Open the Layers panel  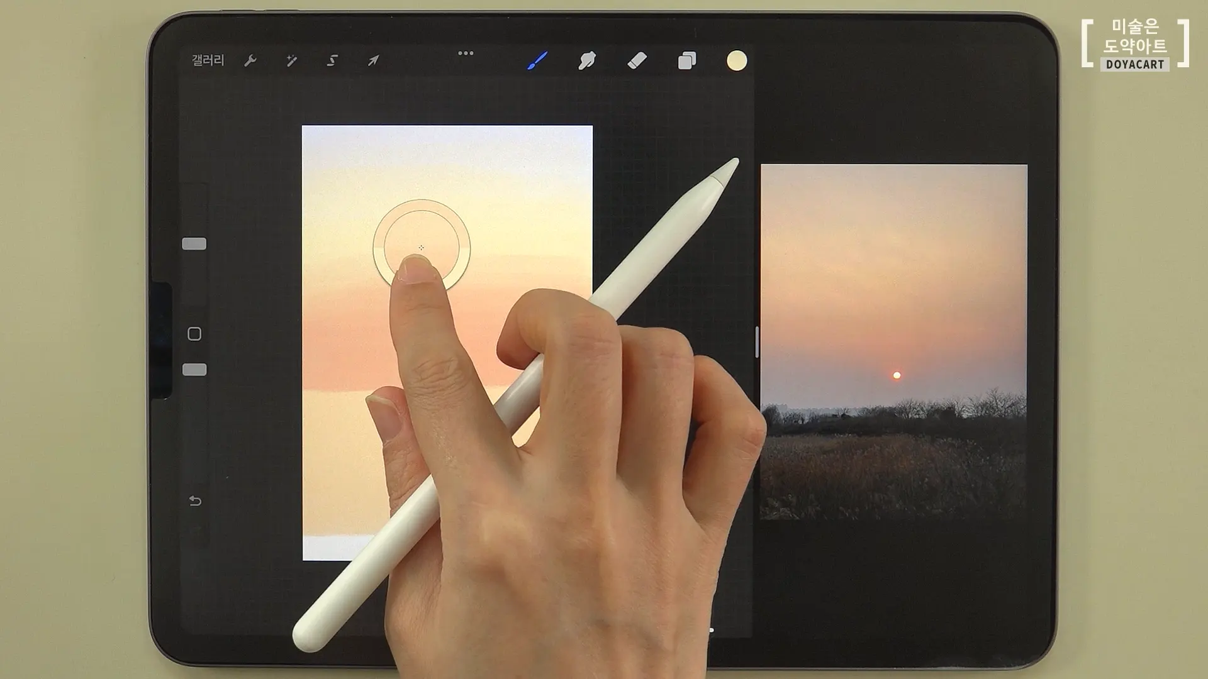tap(686, 61)
